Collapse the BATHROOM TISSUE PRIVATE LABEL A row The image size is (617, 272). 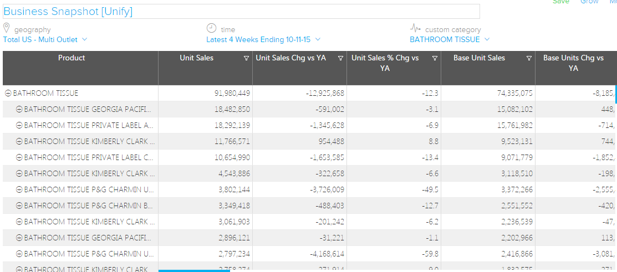coord(19,126)
